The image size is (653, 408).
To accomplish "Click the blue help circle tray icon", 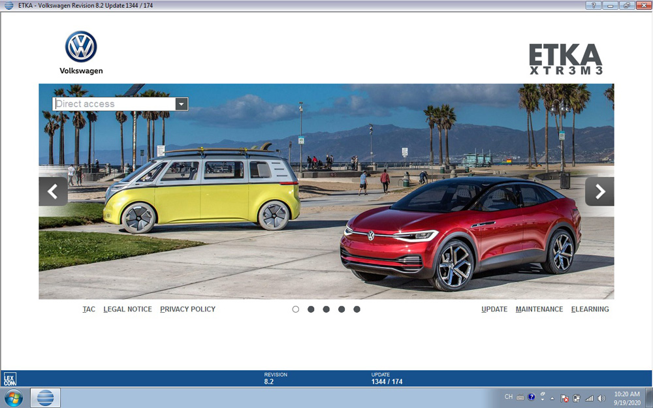I will coord(532,397).
